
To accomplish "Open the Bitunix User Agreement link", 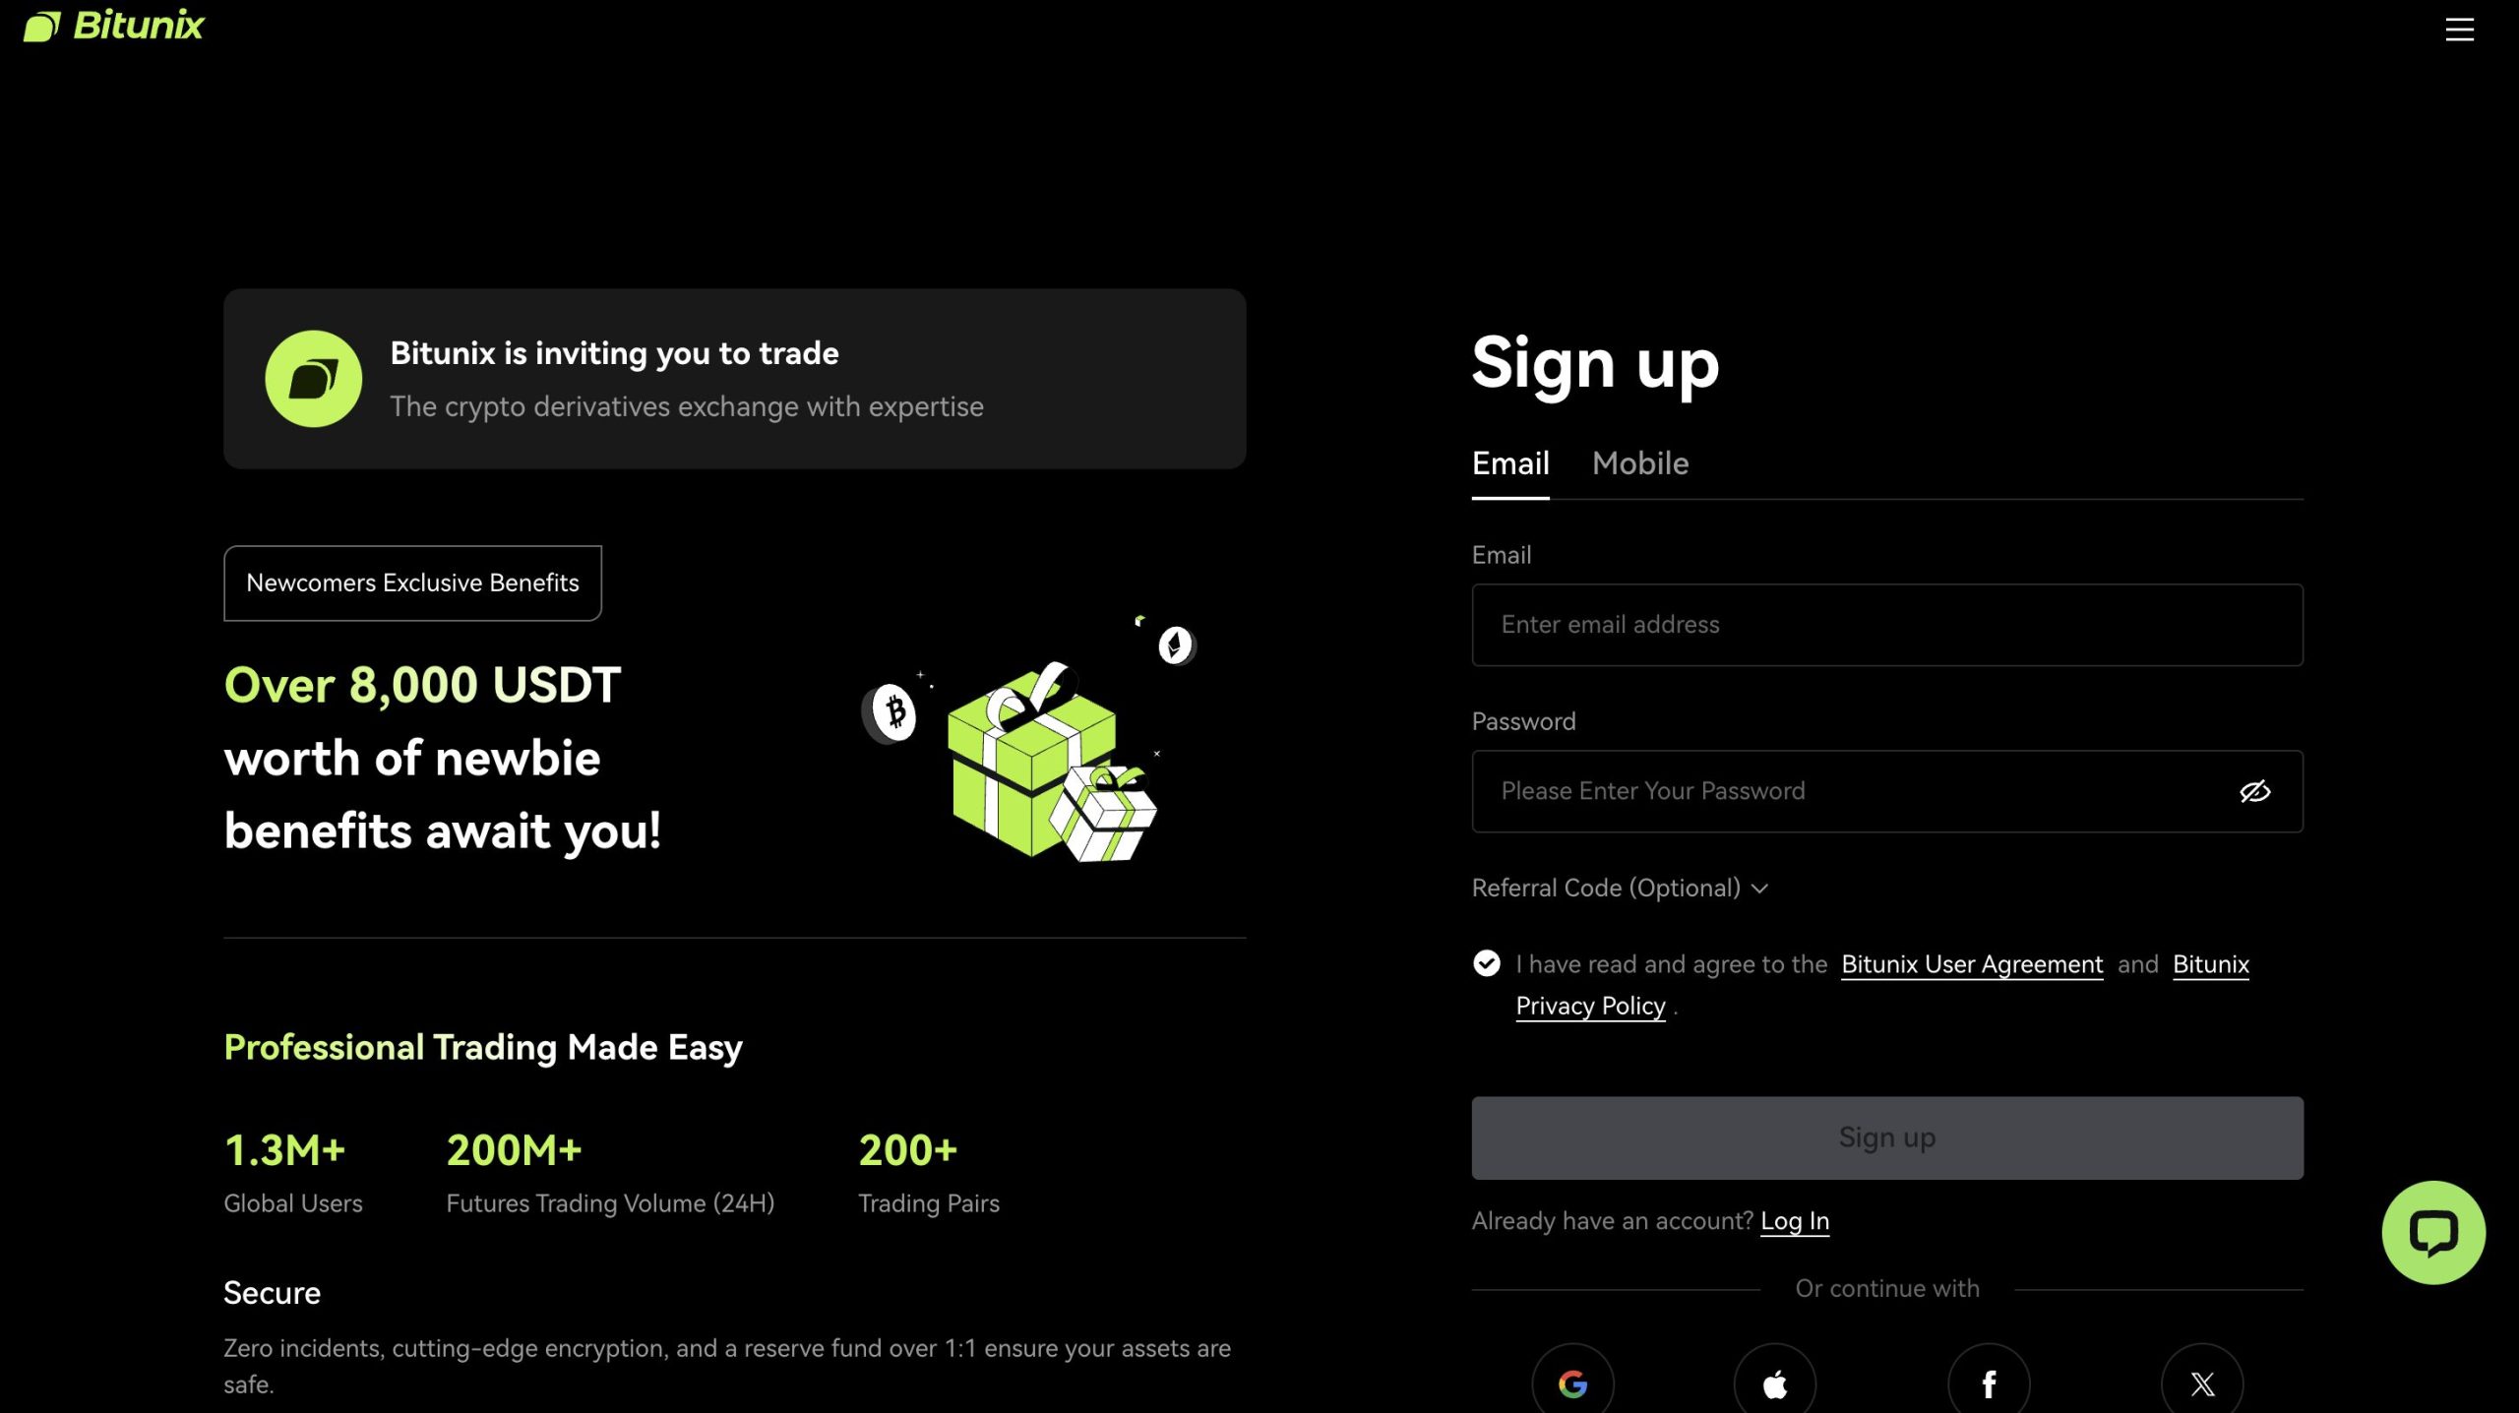I will [x=1972, y=964].
